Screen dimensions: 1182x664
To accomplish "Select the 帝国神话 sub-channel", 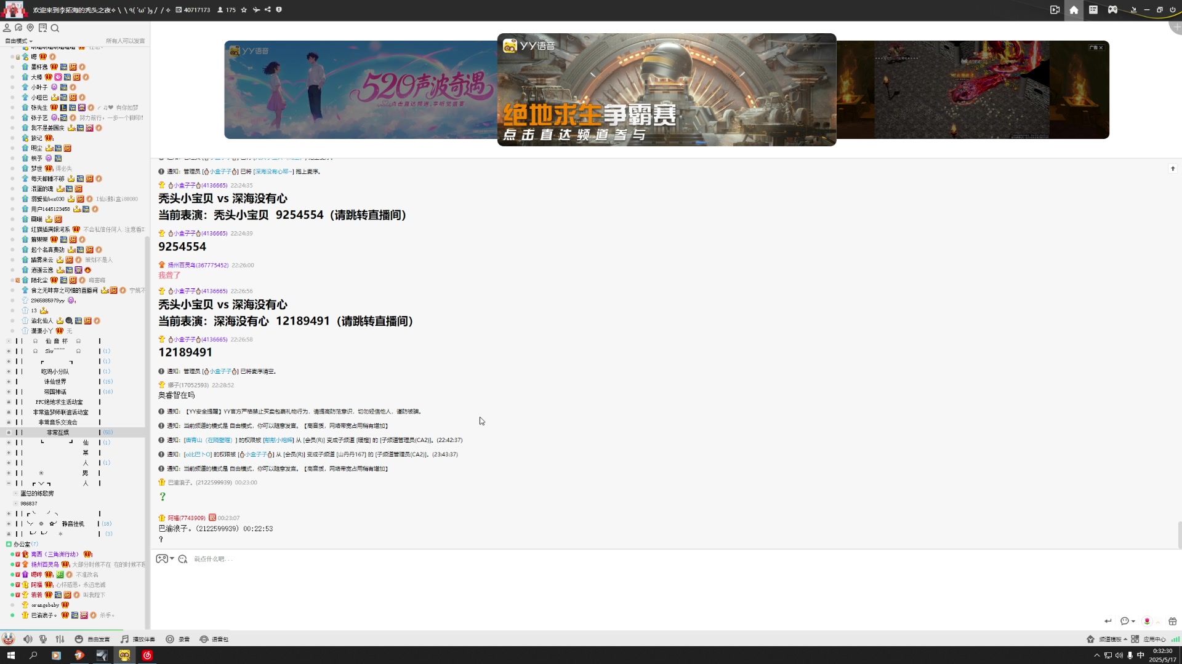I will pyautogui.click(x=55, y=392).
